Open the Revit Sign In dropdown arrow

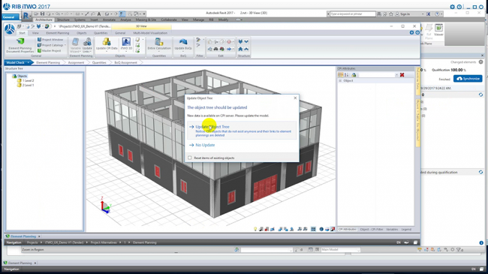pyautogui.click(x=423, y=14)
